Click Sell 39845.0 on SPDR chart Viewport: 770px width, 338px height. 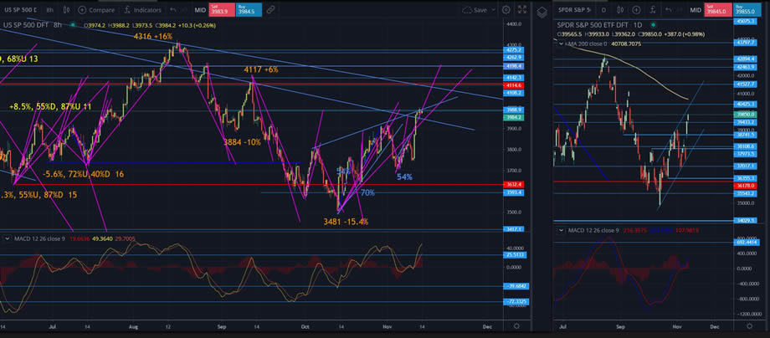point(712,10)
